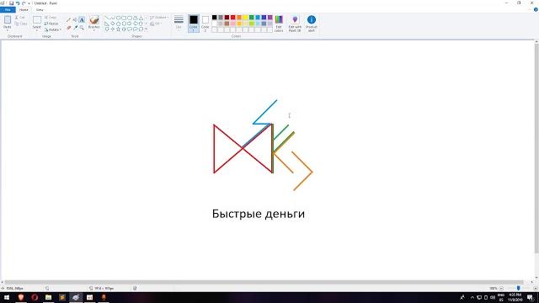Choose the Right triangle shape
The image size is (539, 303).
(107, 24)
